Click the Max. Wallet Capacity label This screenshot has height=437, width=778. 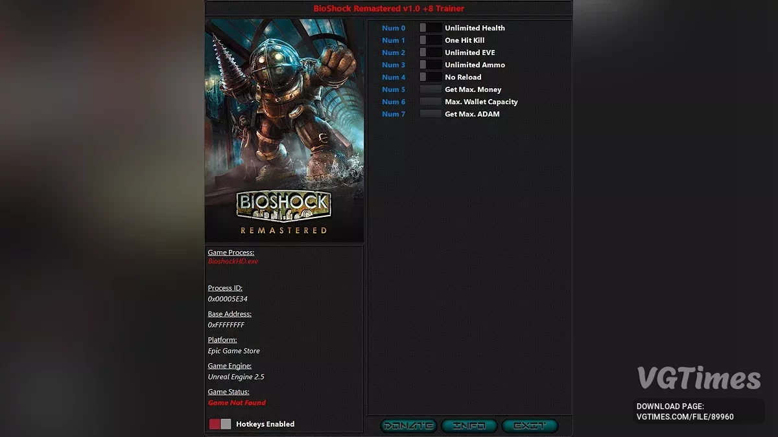point(481,102)
